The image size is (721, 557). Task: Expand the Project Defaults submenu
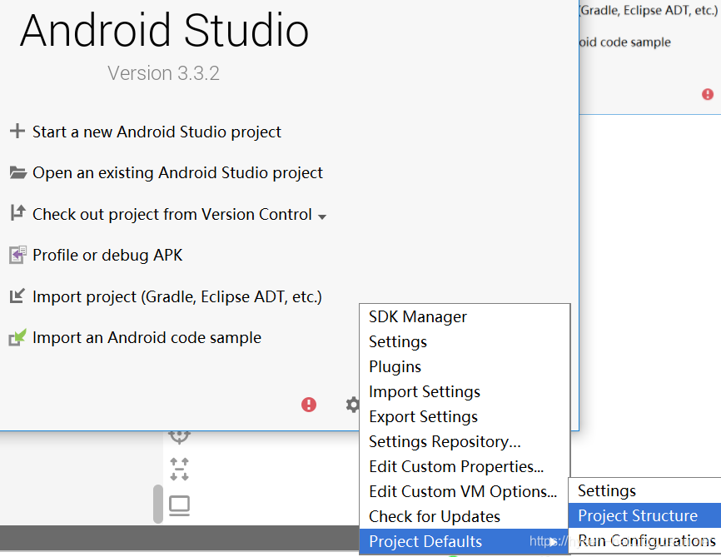(465, 541)
